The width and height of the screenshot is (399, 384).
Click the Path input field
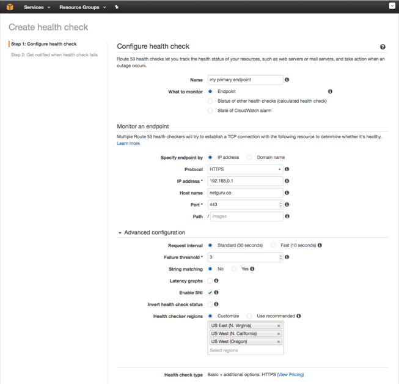tap(246, 216)
